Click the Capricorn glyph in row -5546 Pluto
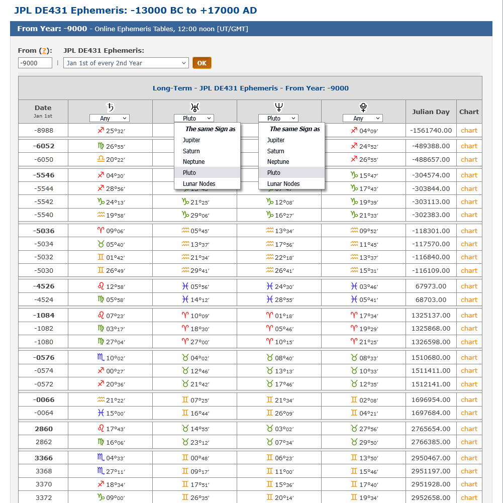The height and width of the screenshot is (503, 503). pos(354,175)
